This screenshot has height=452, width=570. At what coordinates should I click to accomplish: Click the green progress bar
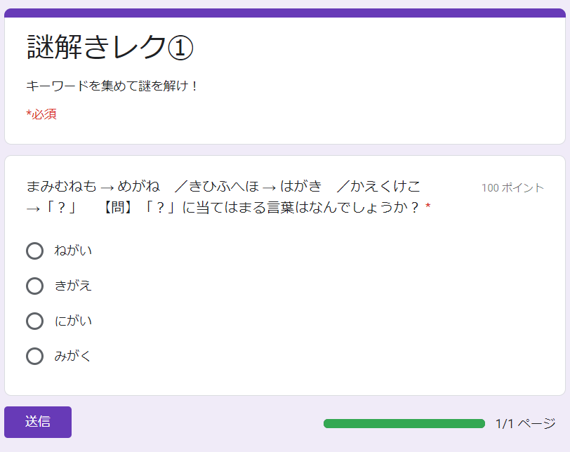tap(404, 423)
